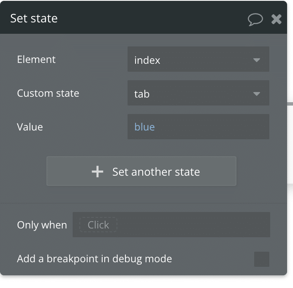Click the Set another state button
The image size is (293, 288).
tap(141, 171)
